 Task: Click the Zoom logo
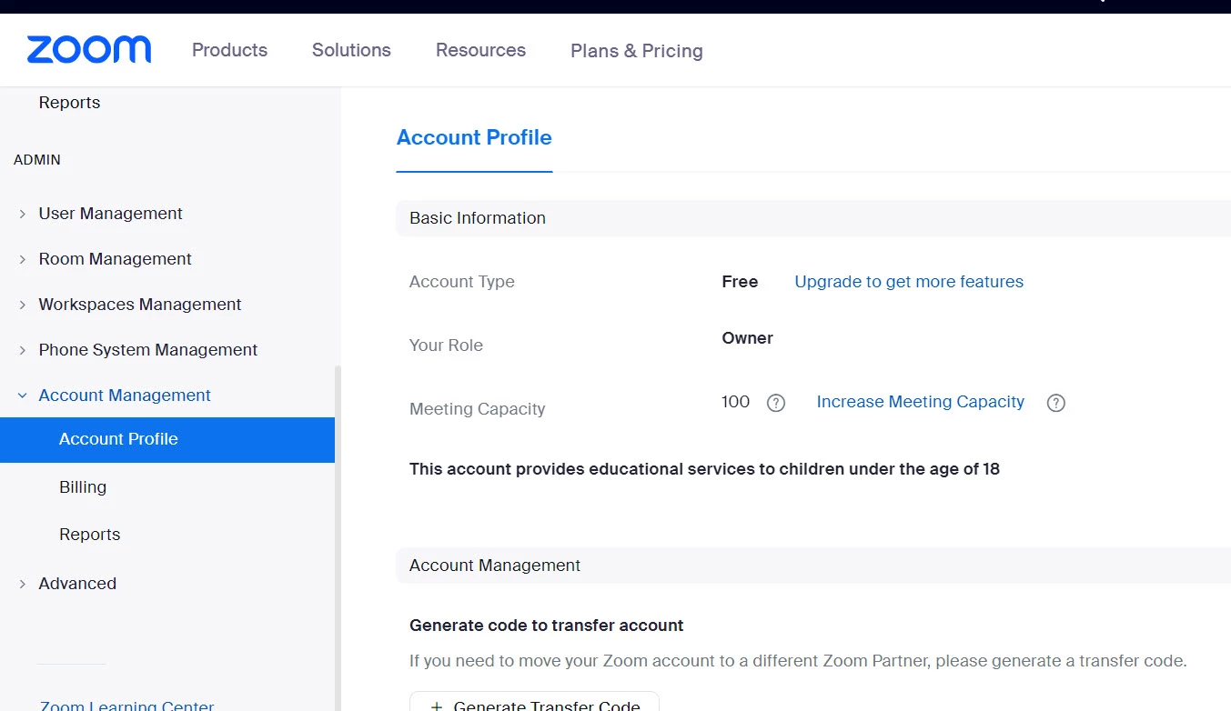coord(89,50)
